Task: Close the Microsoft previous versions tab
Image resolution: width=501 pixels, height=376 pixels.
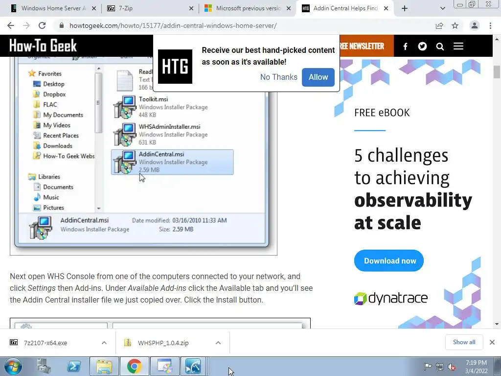Action: [289, 8]
